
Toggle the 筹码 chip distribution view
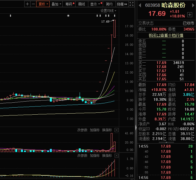69,4
